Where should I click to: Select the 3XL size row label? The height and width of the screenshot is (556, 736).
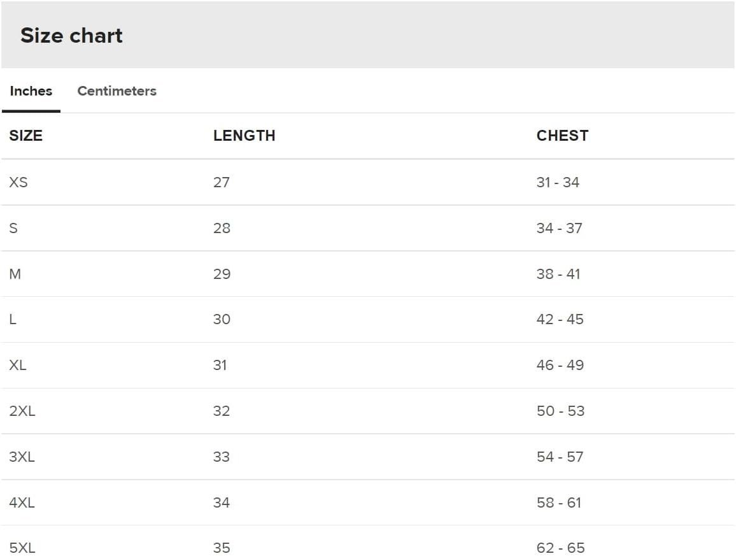coord(22,457)
